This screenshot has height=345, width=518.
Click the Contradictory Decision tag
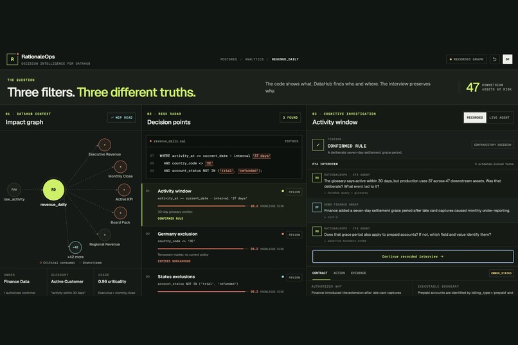492,145
